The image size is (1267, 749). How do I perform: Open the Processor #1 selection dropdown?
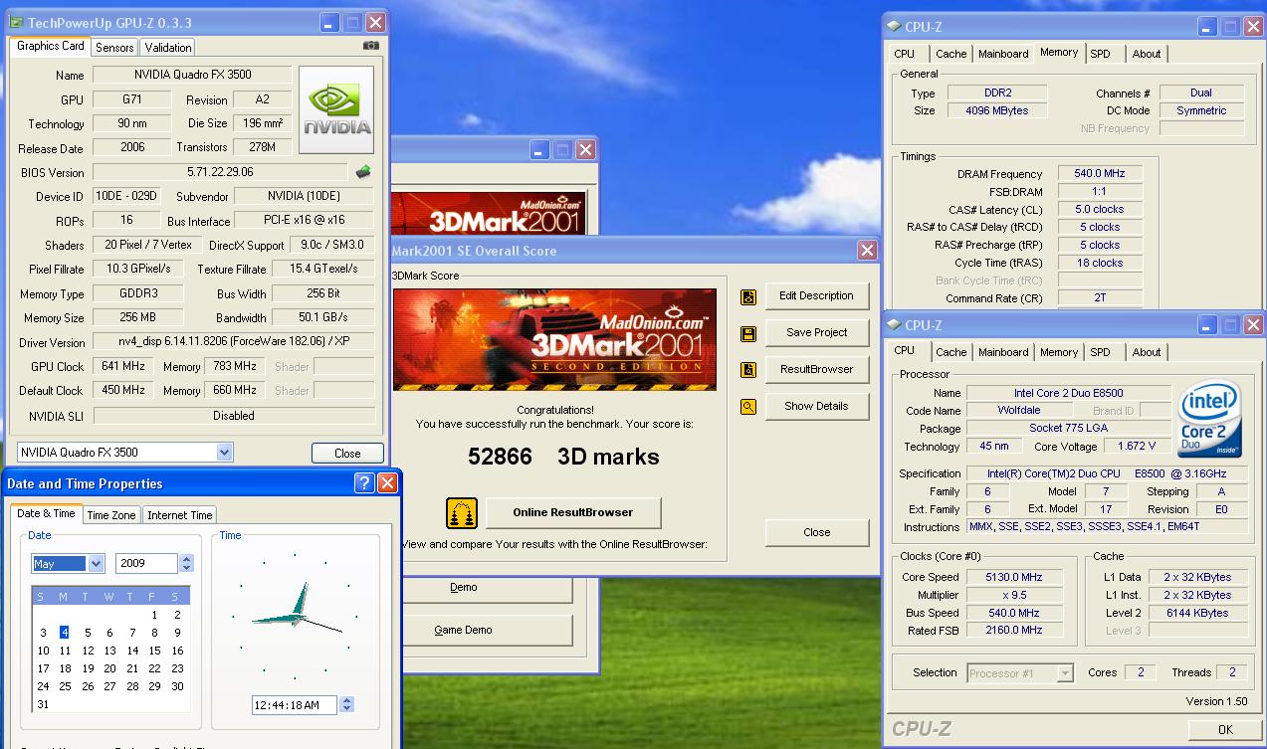(1066, 673)
